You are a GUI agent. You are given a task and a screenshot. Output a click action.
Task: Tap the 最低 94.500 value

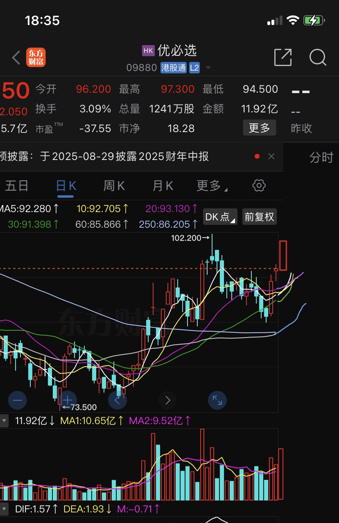(x=260, y=89)
